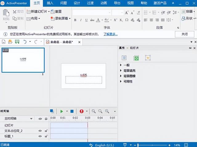Click the Subscript icon

pyautogui.click(x=121, y=20)
